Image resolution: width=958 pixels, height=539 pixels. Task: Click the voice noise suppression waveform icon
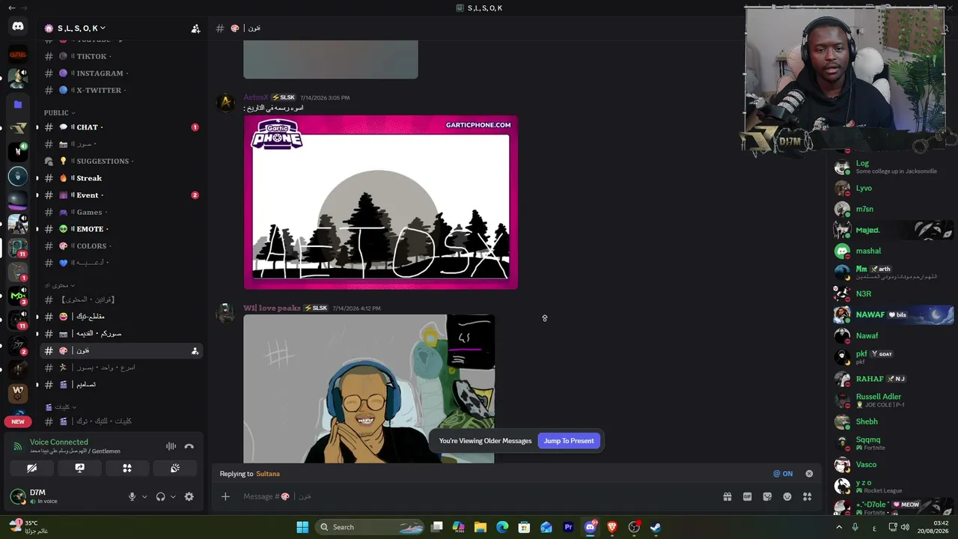171,446
